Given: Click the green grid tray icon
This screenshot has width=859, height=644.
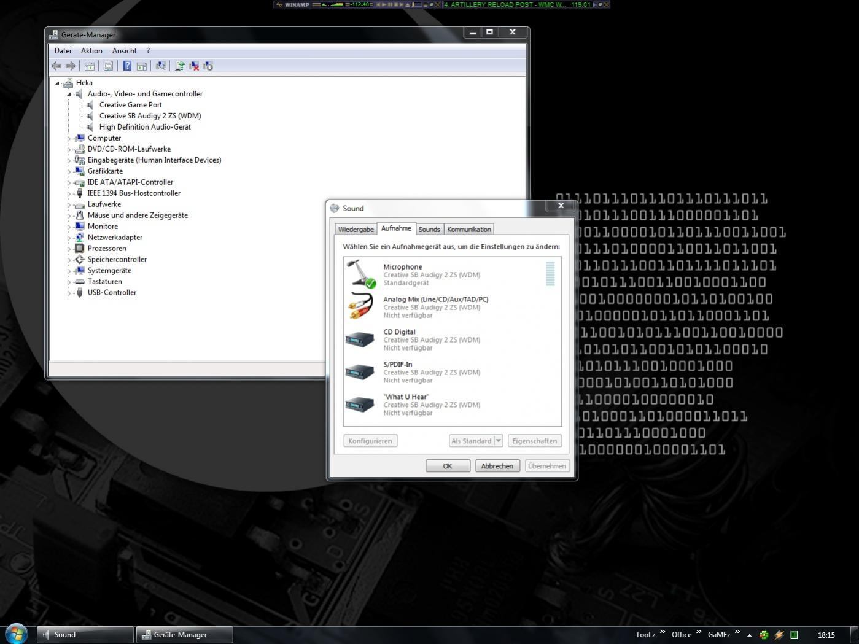Looking at the screenshot, I should point(794,635).
